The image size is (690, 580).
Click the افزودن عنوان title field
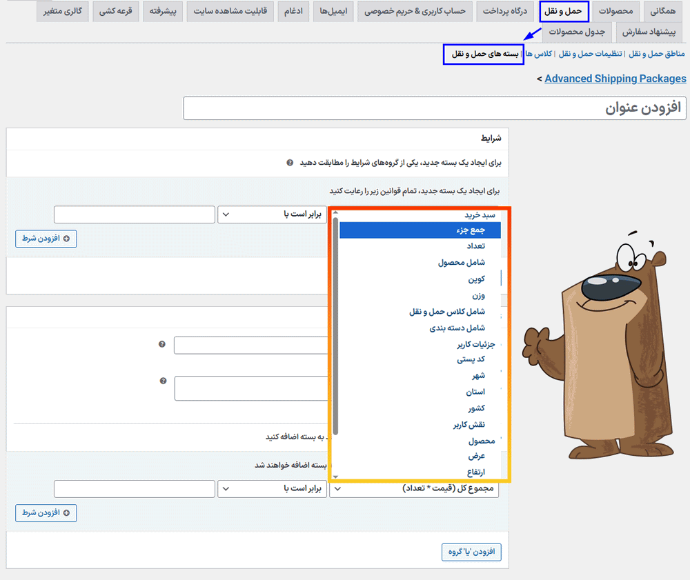pyautogui.click(x=435, y=108)
